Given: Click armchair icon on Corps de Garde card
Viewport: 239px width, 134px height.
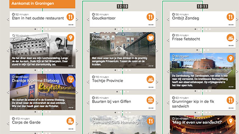Looking at the screenshot, I should click(70, 121).
